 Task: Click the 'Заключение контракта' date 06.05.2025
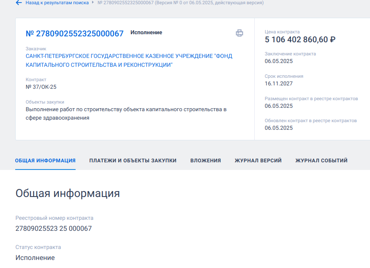click(278, 61)
